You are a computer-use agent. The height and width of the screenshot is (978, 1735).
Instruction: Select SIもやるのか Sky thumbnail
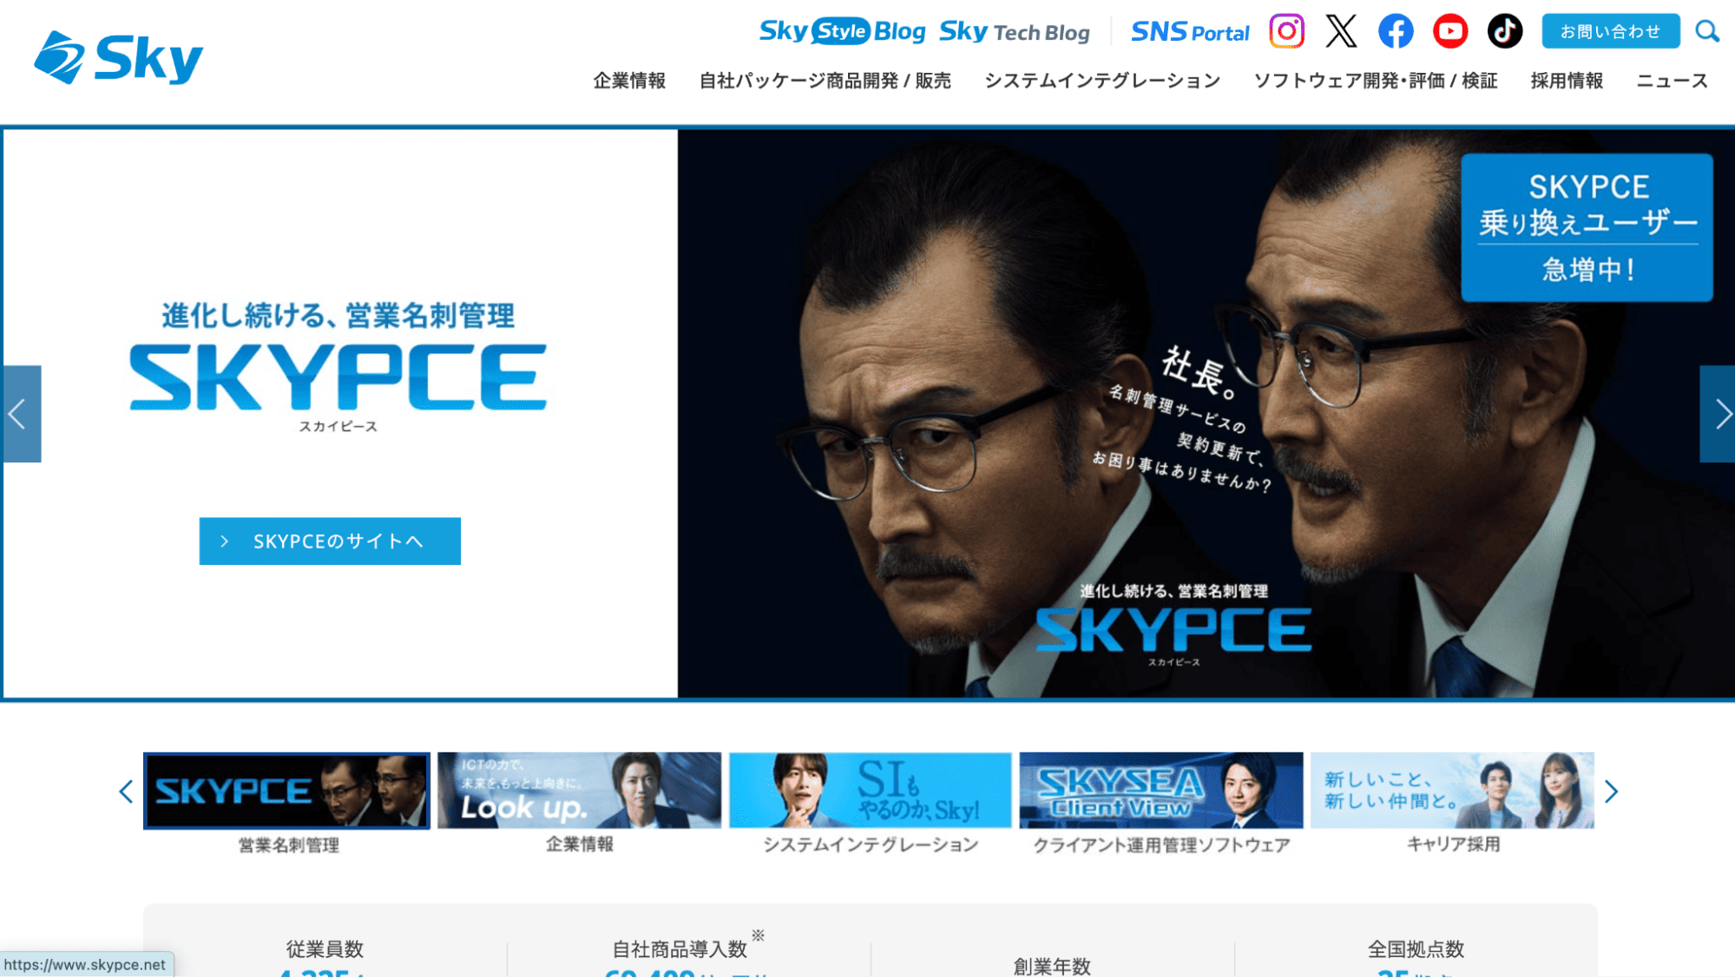[871, 791]
